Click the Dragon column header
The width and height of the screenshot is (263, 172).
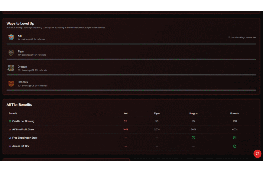tap(193, 113)
